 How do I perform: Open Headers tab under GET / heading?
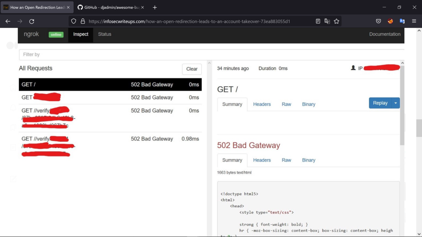pyautogui.click(x=262, y=104)
